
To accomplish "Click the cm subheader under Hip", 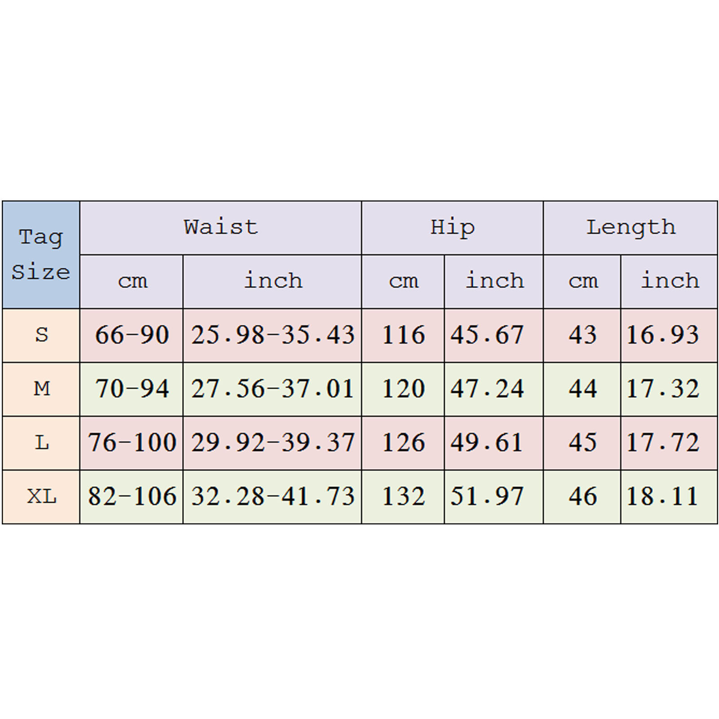I will (x=403, y=281).
